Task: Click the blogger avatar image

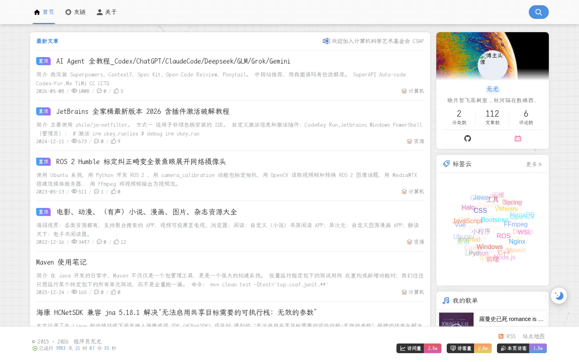Action: pyautogui.click(x=493, y=65)
